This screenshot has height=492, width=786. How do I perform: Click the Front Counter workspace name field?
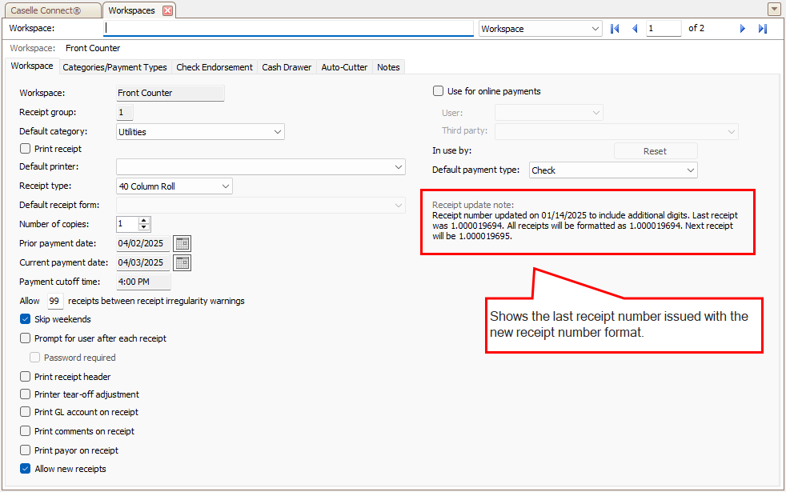click(x=170, y=93)
